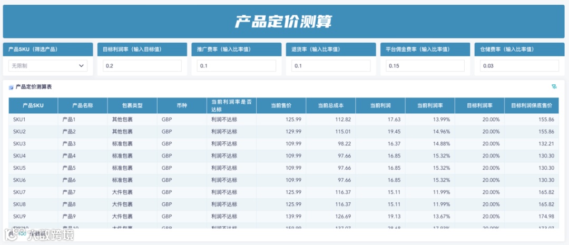Click the 当前售价 column header
Screen dimensions: 569x245
pyautogui.click(x=281, y=105)
